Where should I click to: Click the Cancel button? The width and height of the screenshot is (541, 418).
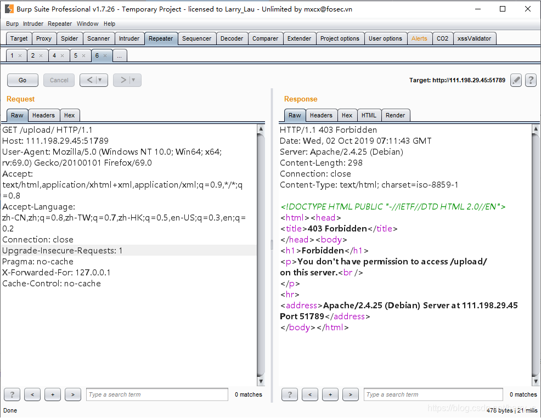point(59,80)
